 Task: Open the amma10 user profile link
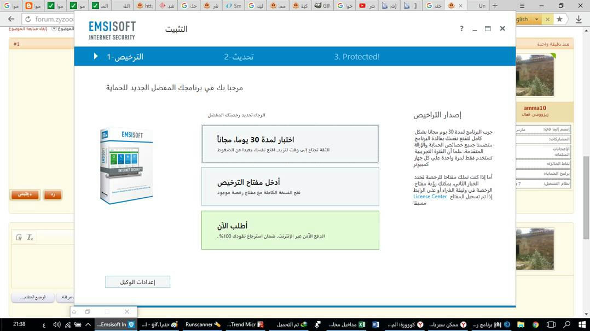(x=535, y=108)
